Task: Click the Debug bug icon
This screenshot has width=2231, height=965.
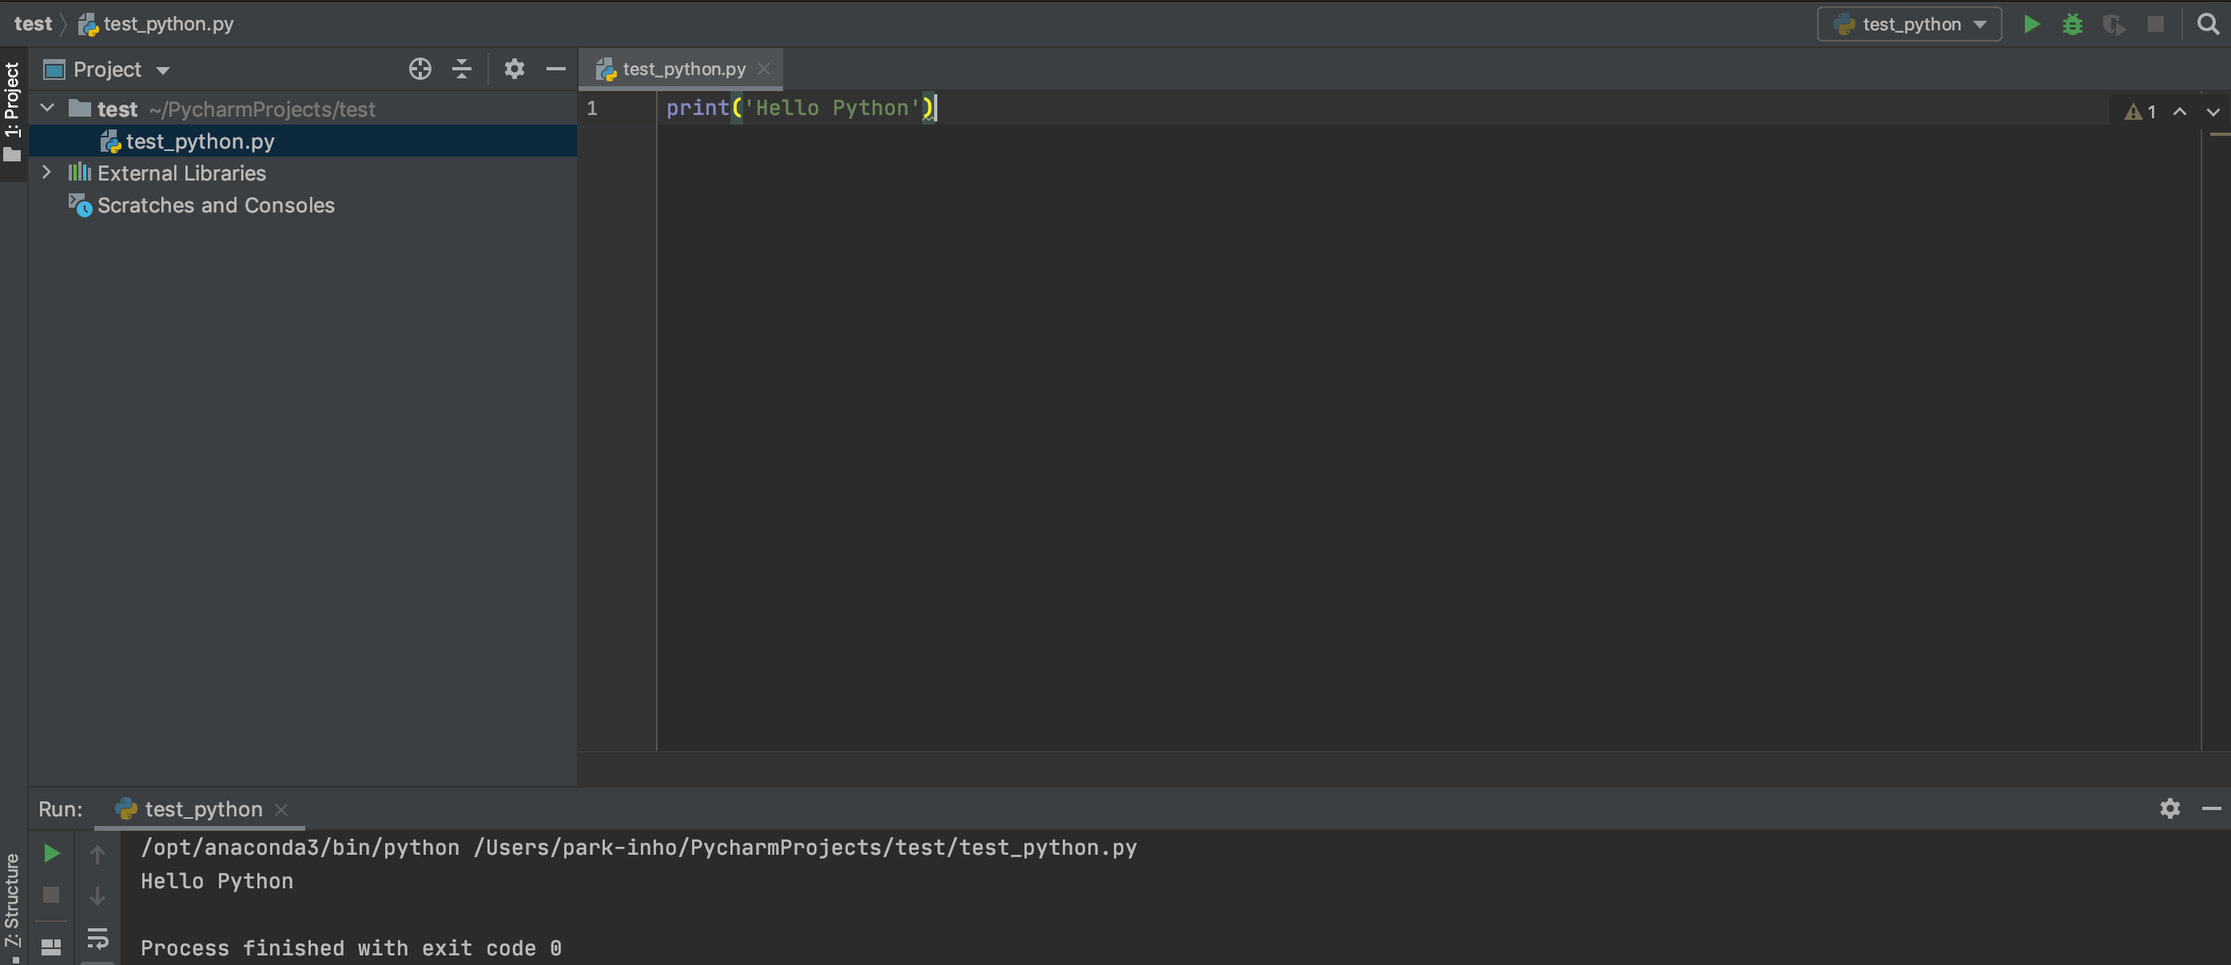Action: [x=2073, y=24]
